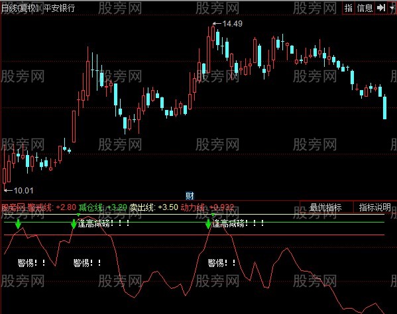
Task: Click first green down arrow signal
Action: [18, 224]
